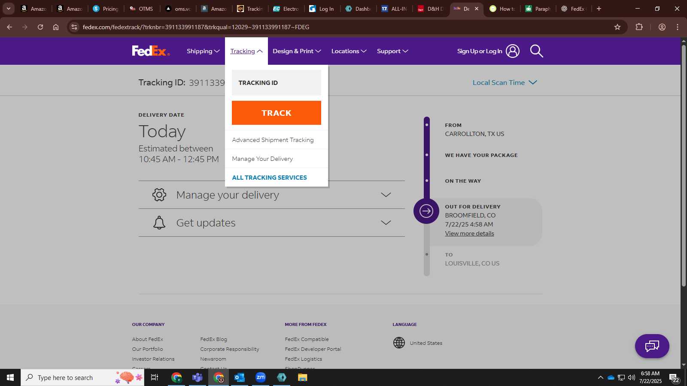The image size is (687, 386).
Task: Click the browser address bar URL
Action: point(196,27)
